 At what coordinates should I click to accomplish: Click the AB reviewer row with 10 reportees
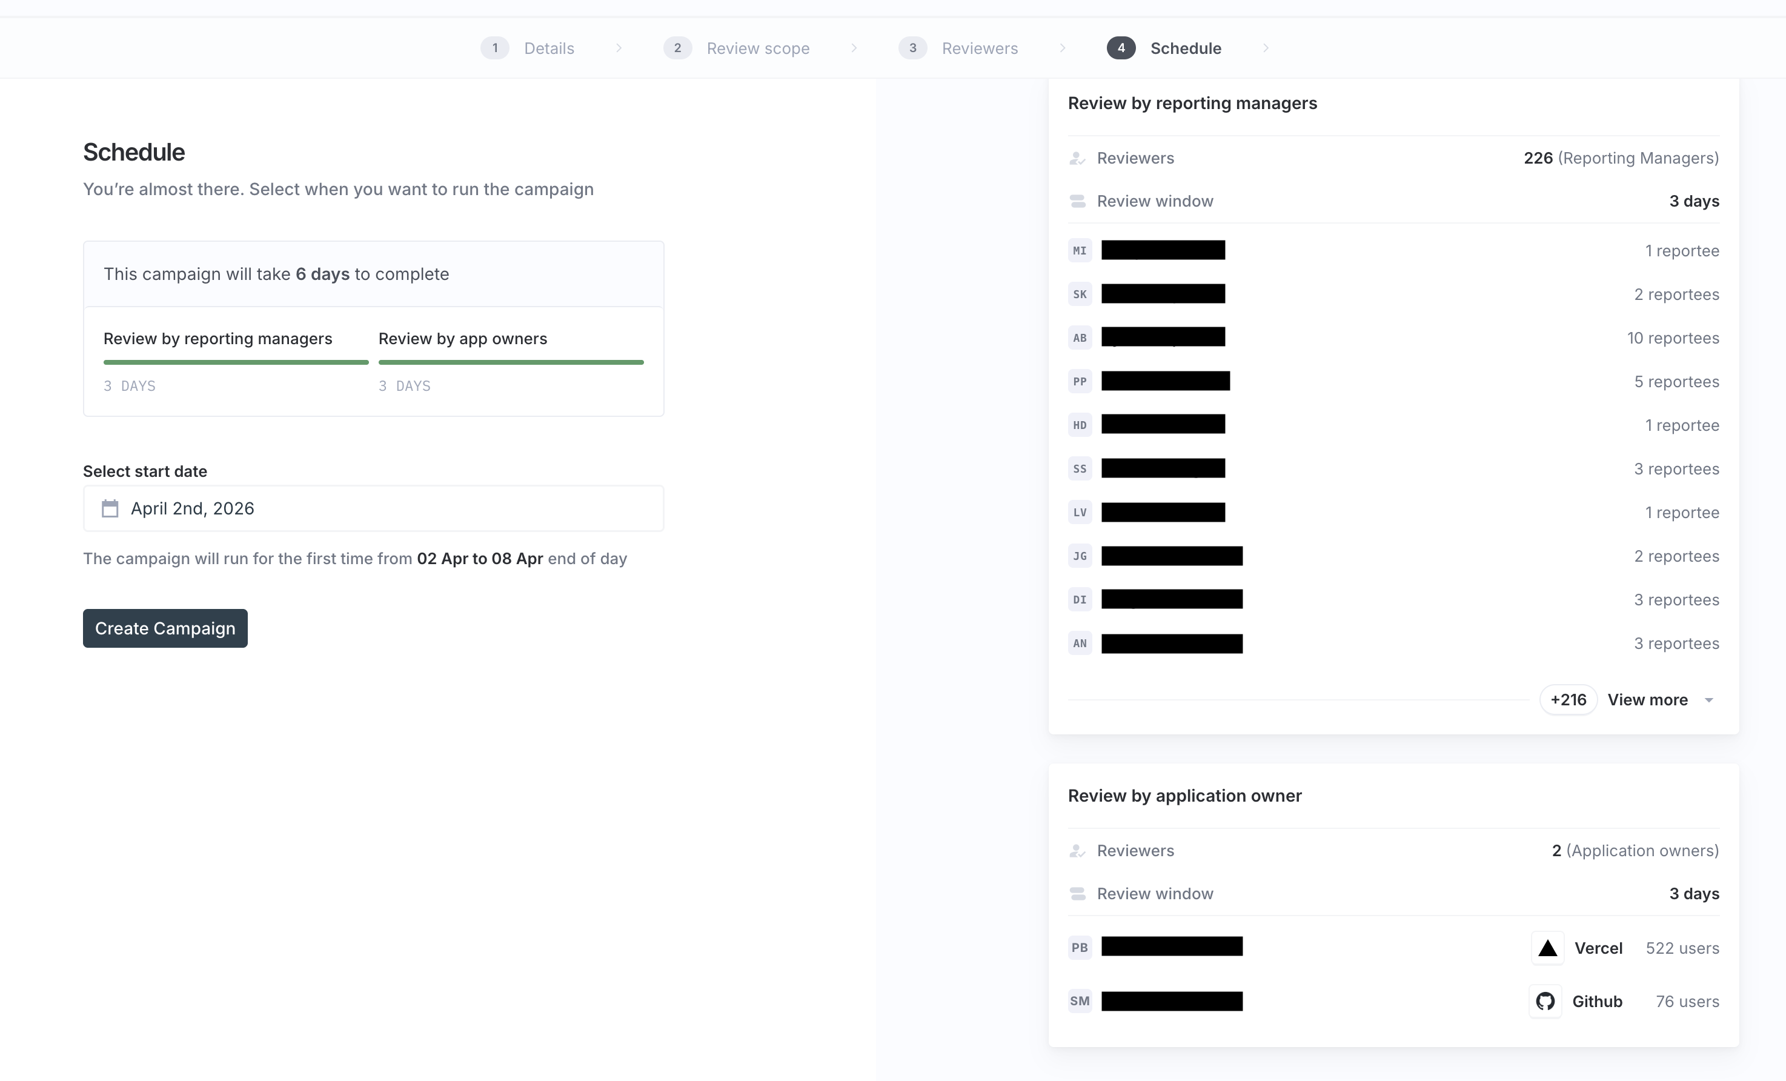click(x=1392, y=338)
